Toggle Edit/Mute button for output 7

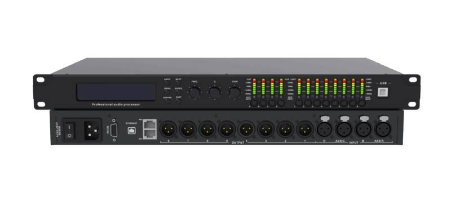pyautogui.click(x=353, y=103)
